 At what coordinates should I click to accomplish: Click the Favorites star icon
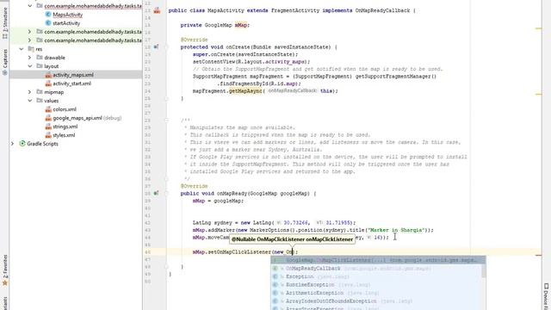[x=5, y=282]
